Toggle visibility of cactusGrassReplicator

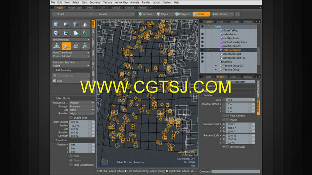tap(202, 42)
